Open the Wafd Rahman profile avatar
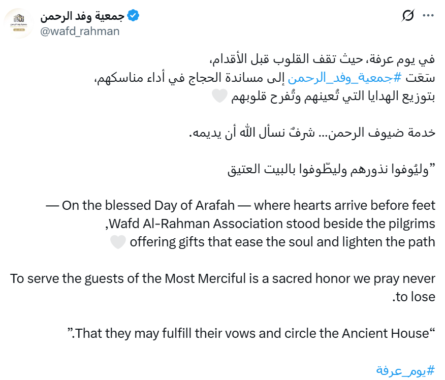 [x=19, y=23]
